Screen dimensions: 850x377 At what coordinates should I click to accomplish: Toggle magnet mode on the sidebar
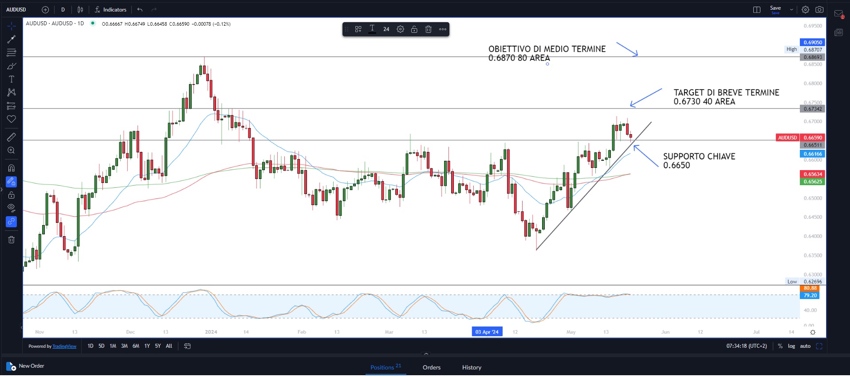click(12, 168)
